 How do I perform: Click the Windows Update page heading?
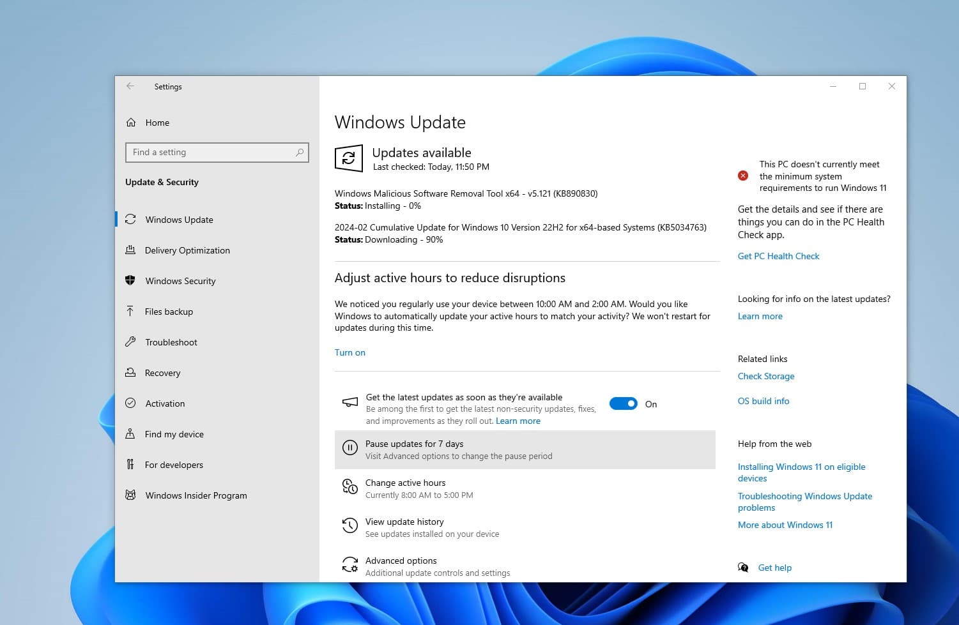(400, 122)
